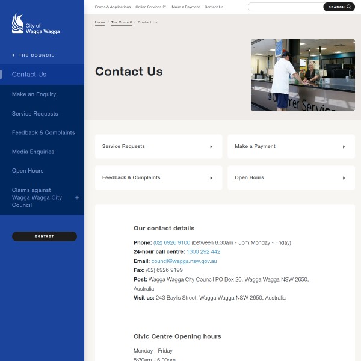This screenshot has height=361, width=361.
Task: Go to Home via the breadcrumb
Action: tap(100, 22)
